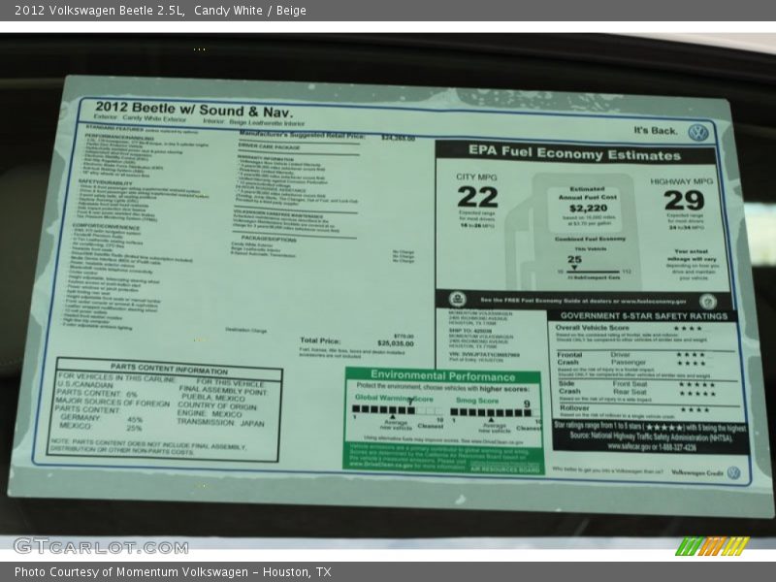776x582 pixels.
Task: Click the Germany 45% parts content line
Action: 102,419
